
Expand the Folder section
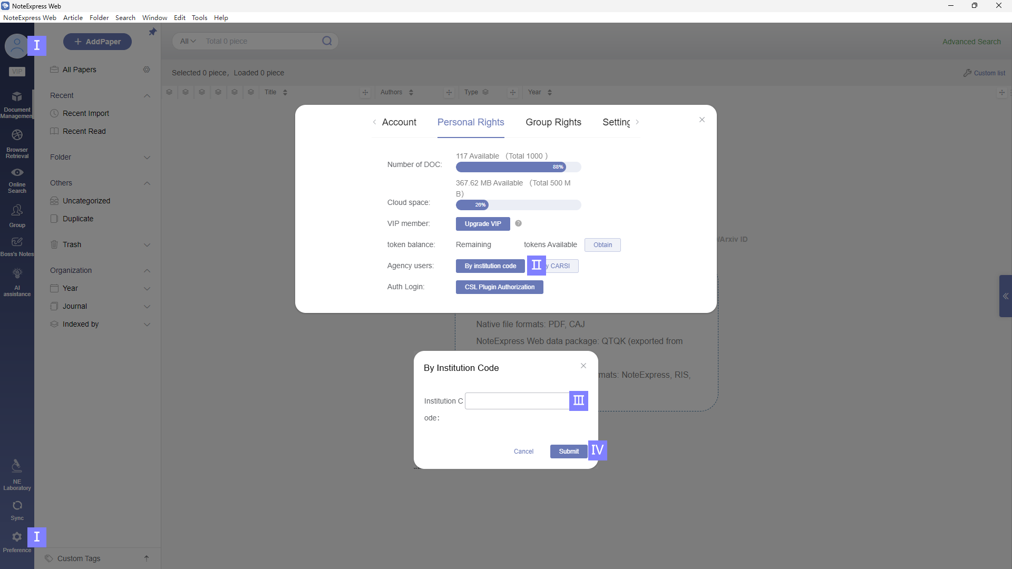click(x=147, y=158)
